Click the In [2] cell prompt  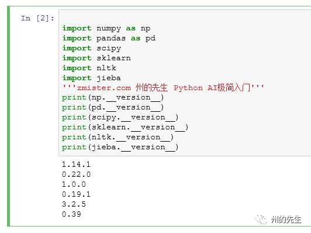click(x=37, y=18)
